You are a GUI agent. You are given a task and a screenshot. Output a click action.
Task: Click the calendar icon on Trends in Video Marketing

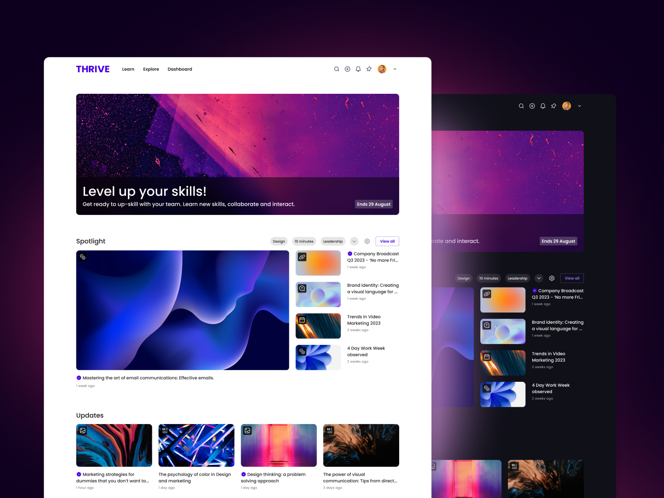[302, 319]
